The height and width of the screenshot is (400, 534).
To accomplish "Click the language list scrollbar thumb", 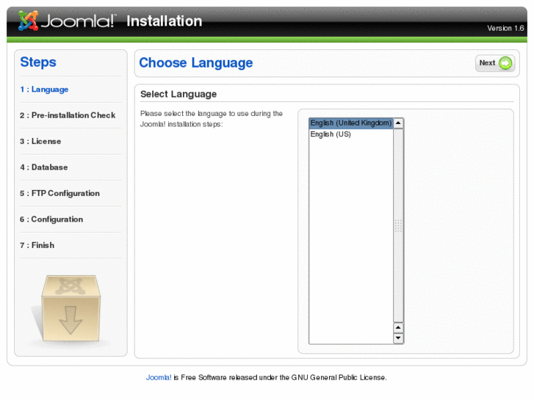I will pos(398,225).
